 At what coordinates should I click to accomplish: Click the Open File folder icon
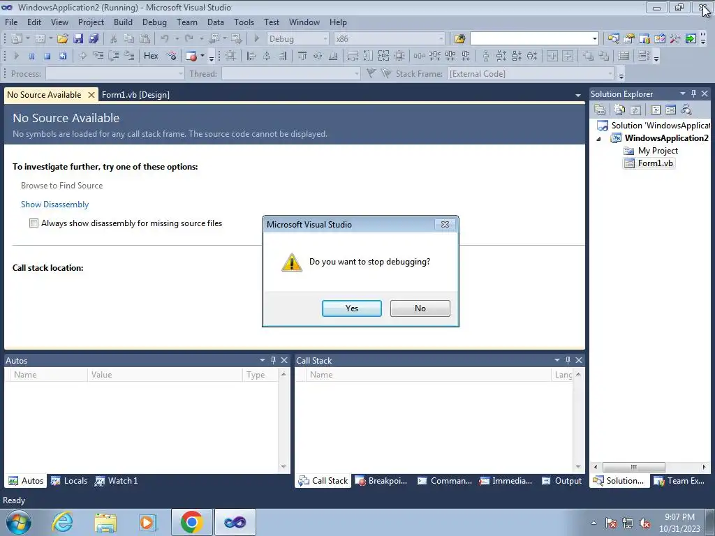[x=62, y=39]
